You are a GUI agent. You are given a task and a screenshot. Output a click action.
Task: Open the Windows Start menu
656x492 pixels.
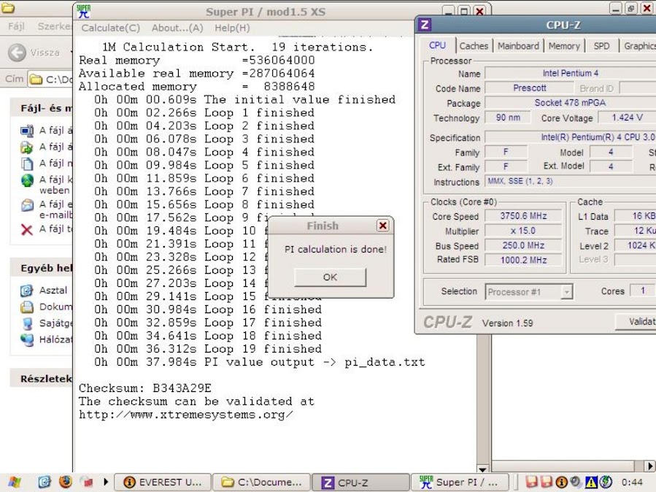pos(14,483)
